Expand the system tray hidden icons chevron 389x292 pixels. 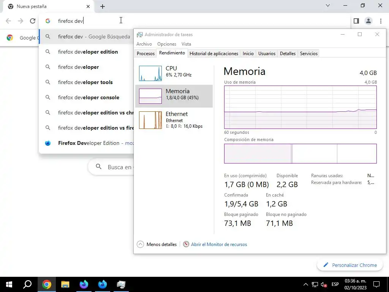coord(306,284)
